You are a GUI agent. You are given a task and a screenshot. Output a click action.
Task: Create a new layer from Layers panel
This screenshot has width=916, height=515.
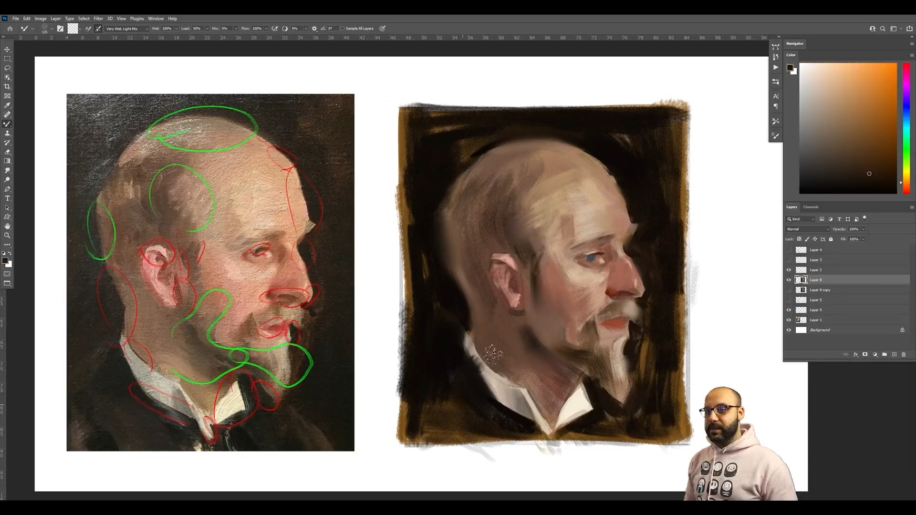coord(894,354)
